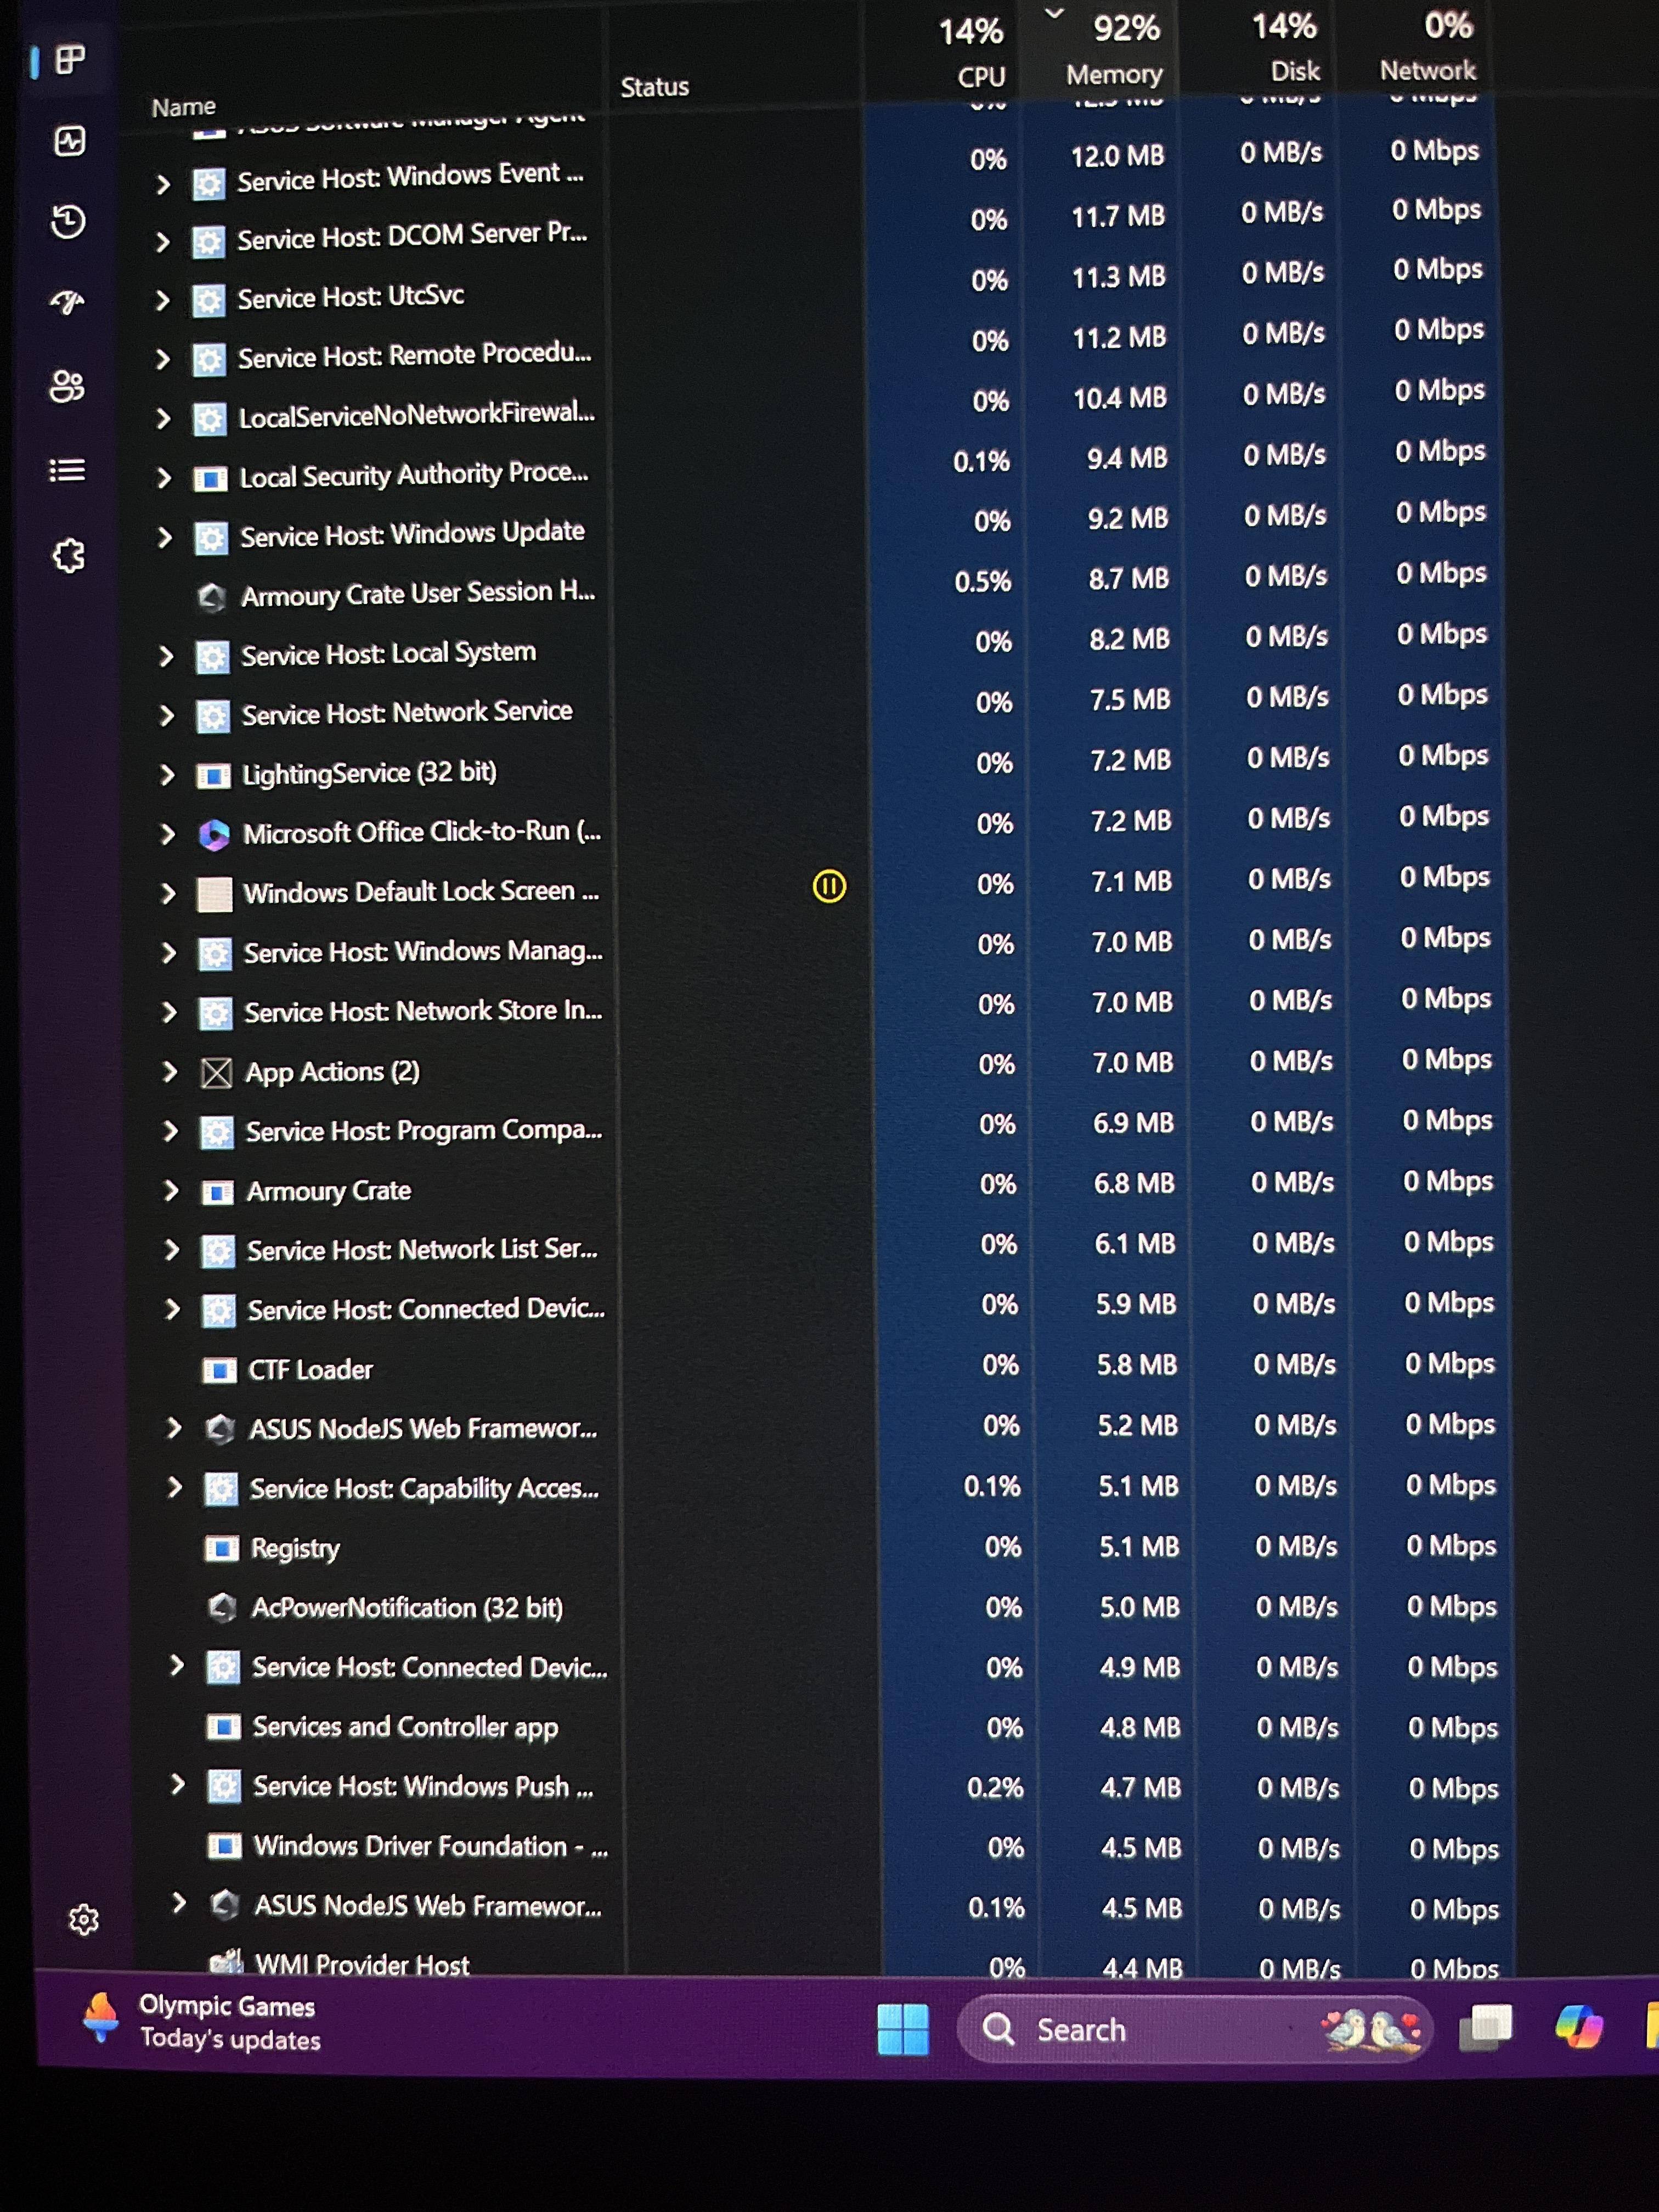Click the Windows Default Lock Screen icon
Image resolution: width=1659 pixels, height=2212 pixels.
point(214,894)
